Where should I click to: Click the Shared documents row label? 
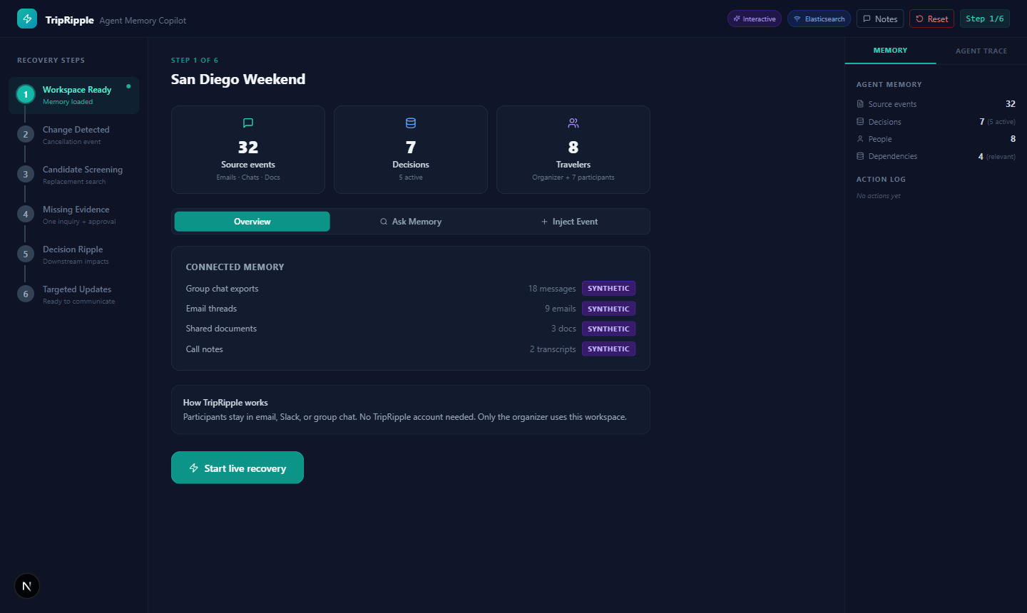tap(221, 329)
